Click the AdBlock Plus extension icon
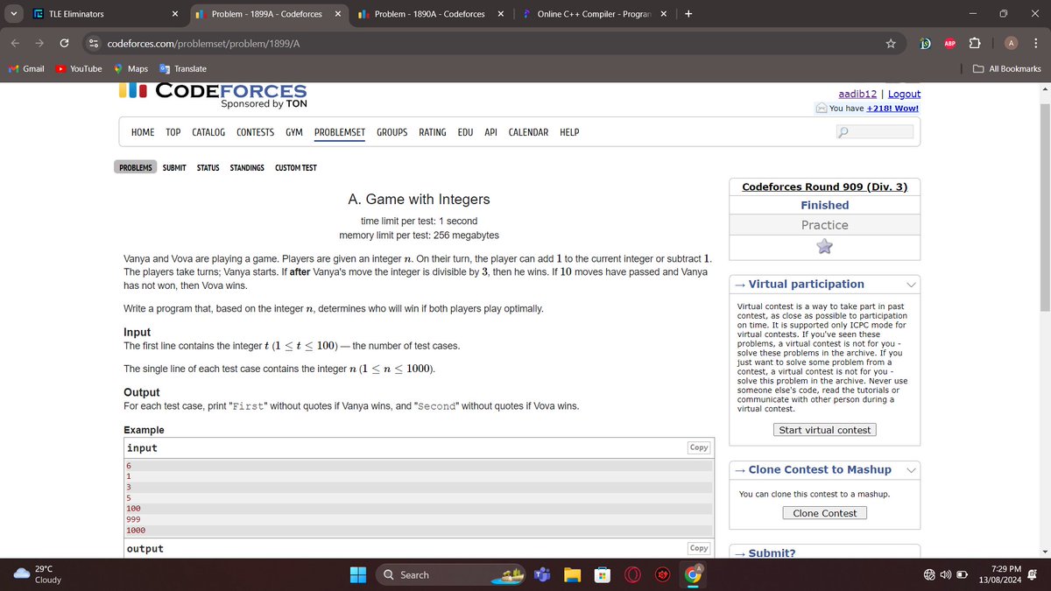Image resolution: width=1051 pixels, height=591 pixels. (949, 43)
